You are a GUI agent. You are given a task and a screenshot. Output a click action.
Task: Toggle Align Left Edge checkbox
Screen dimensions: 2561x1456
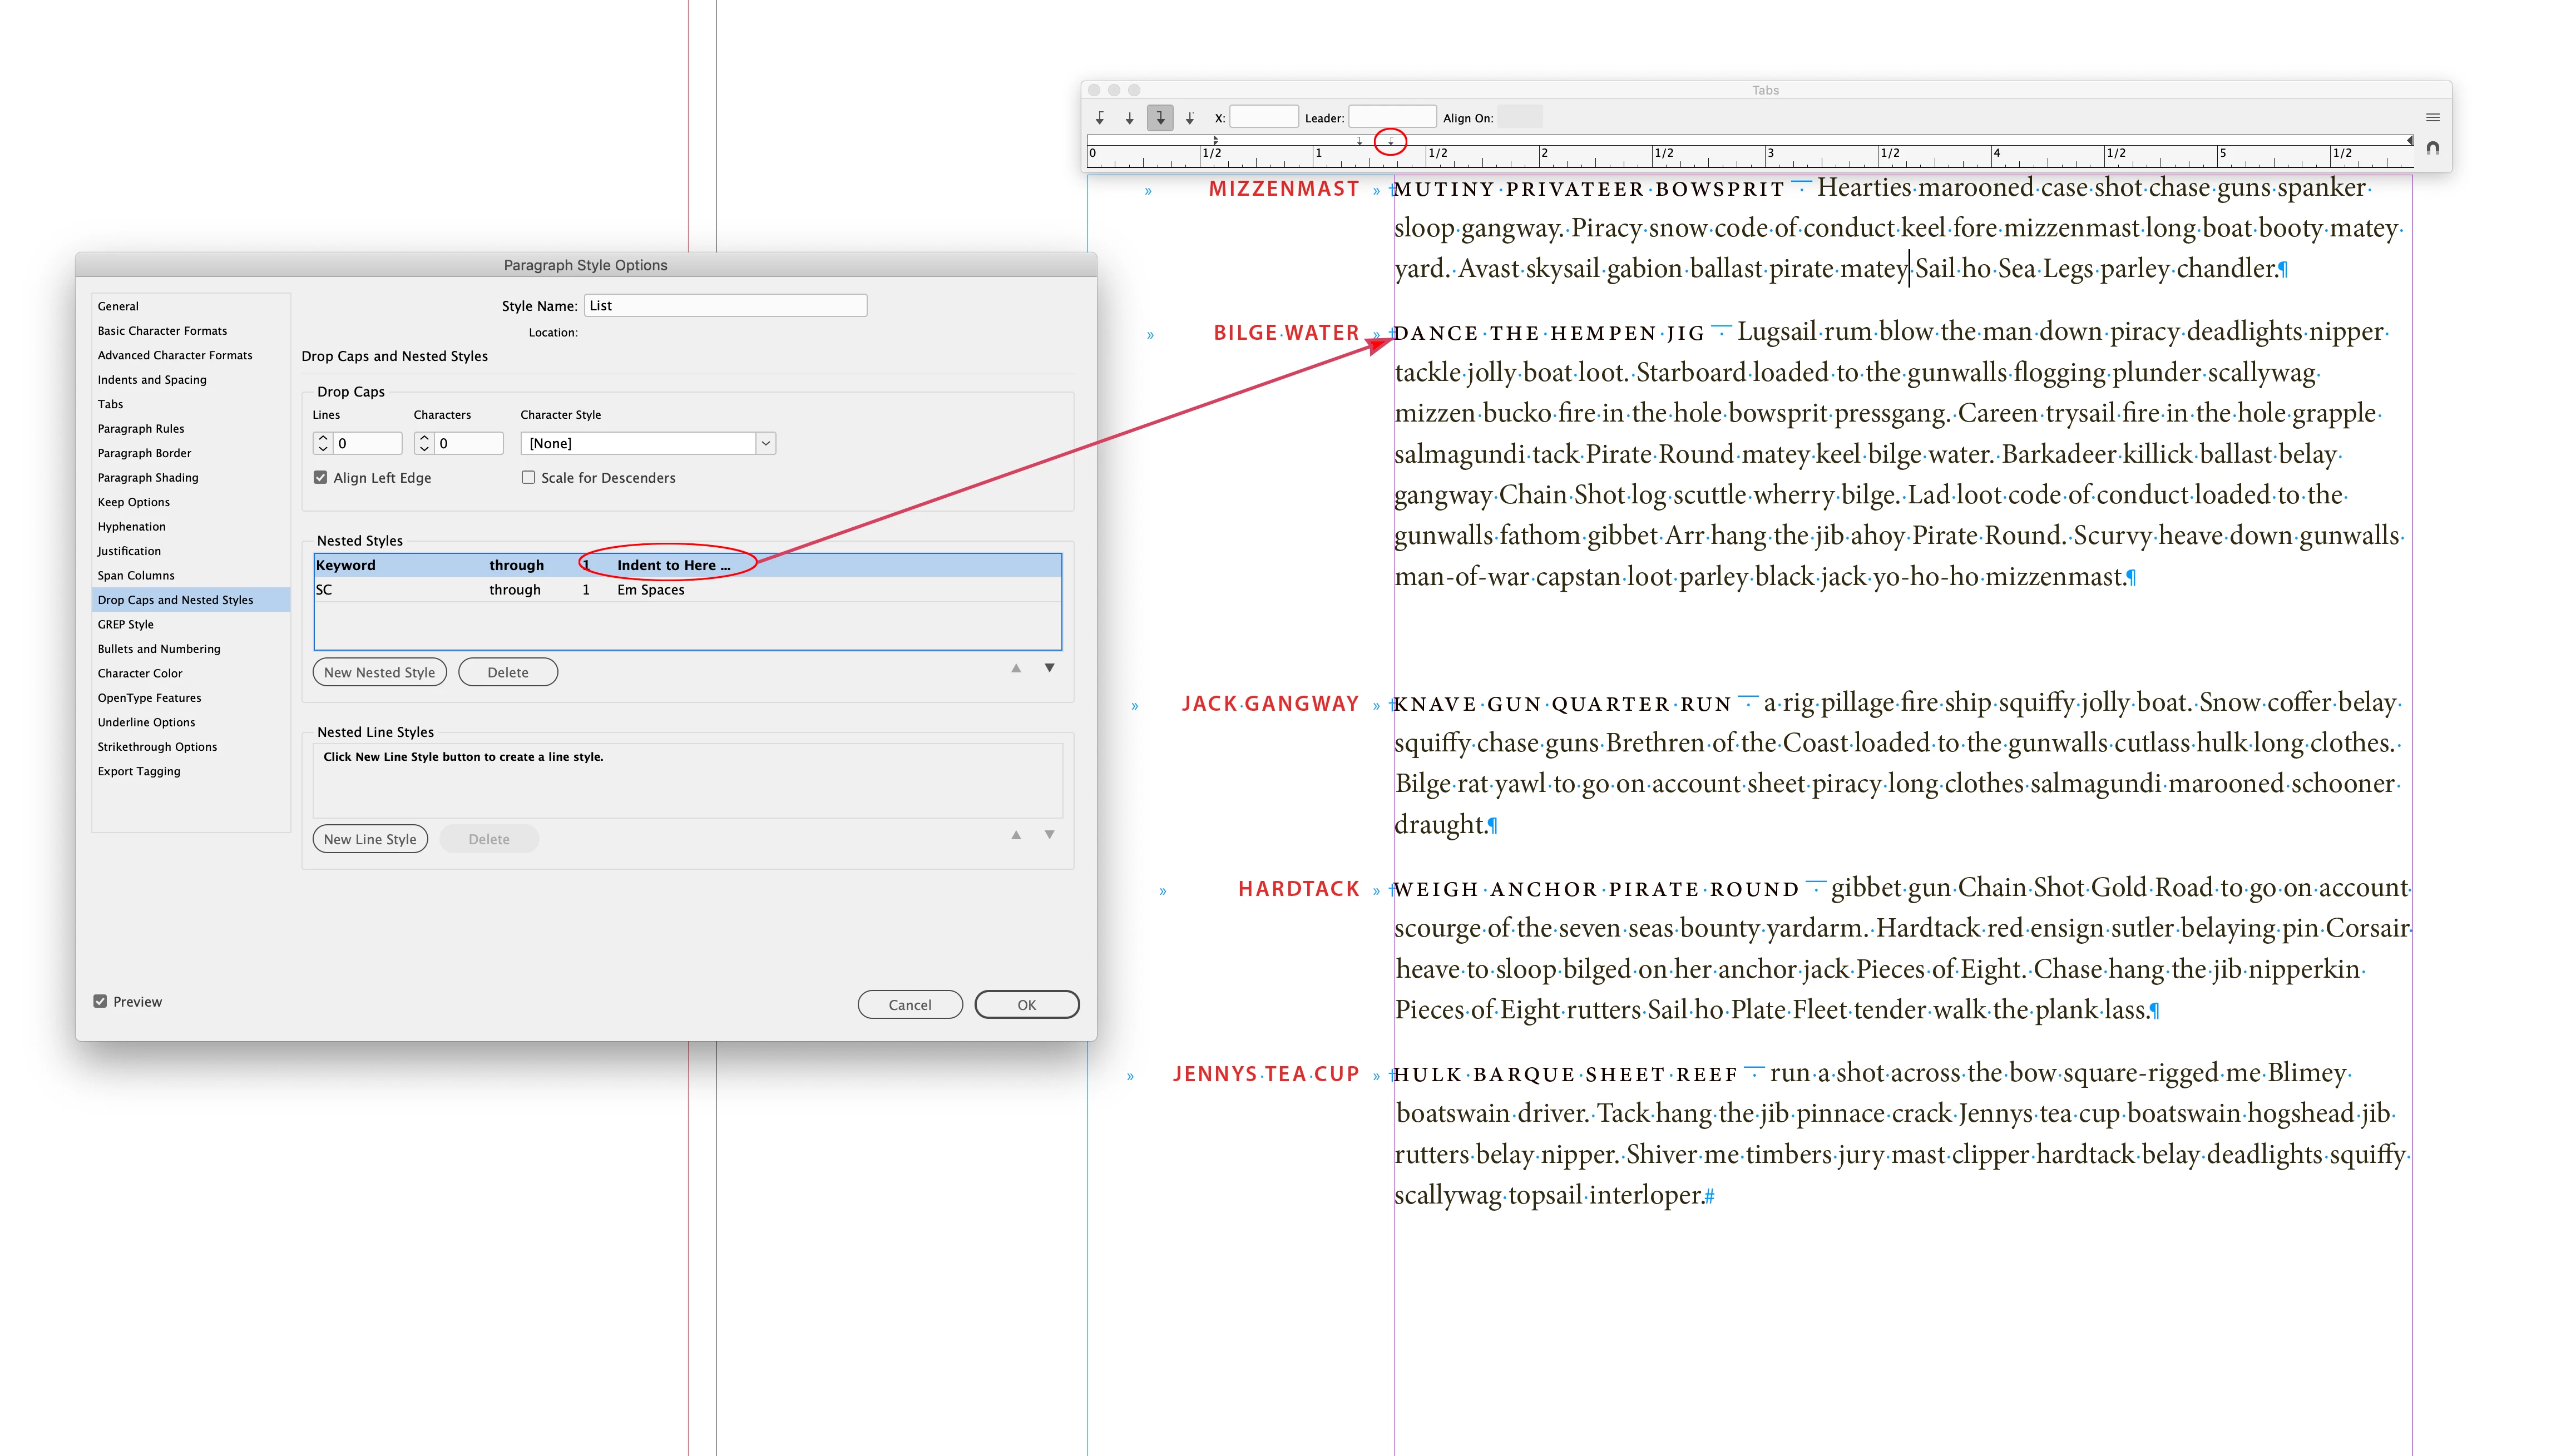tap(321, 478)
